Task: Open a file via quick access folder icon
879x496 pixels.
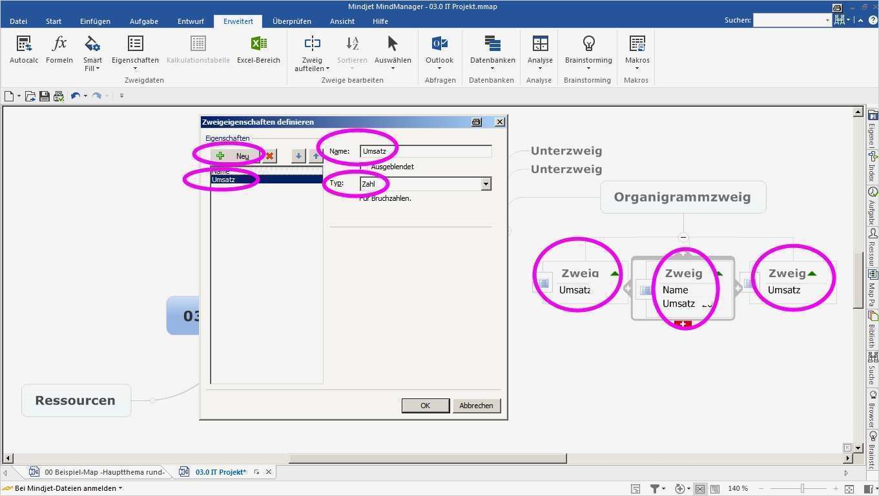Action: (30, 96)
